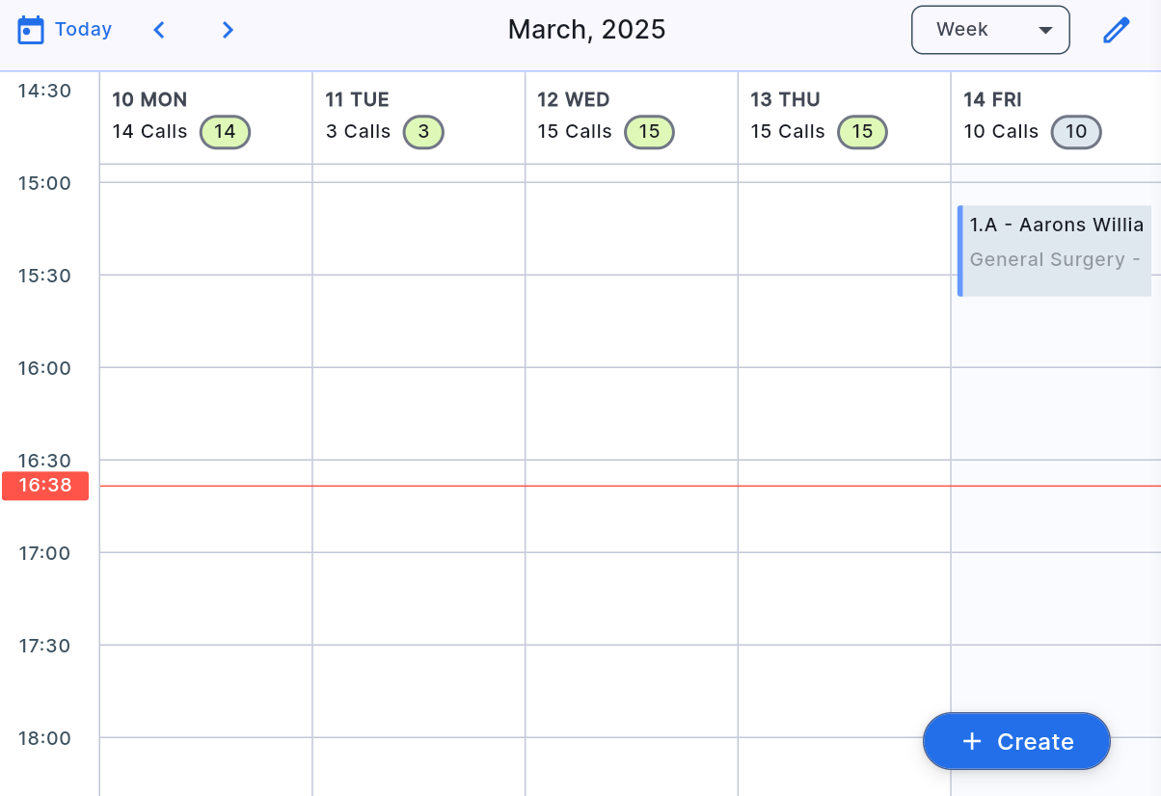
Task: Click the Today link text
Action: 83,30
